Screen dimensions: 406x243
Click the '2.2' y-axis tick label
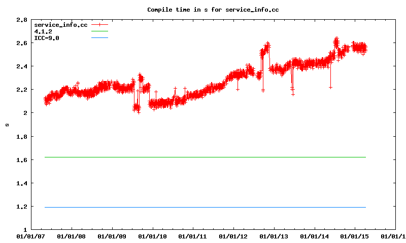click(x=21, y=90)
